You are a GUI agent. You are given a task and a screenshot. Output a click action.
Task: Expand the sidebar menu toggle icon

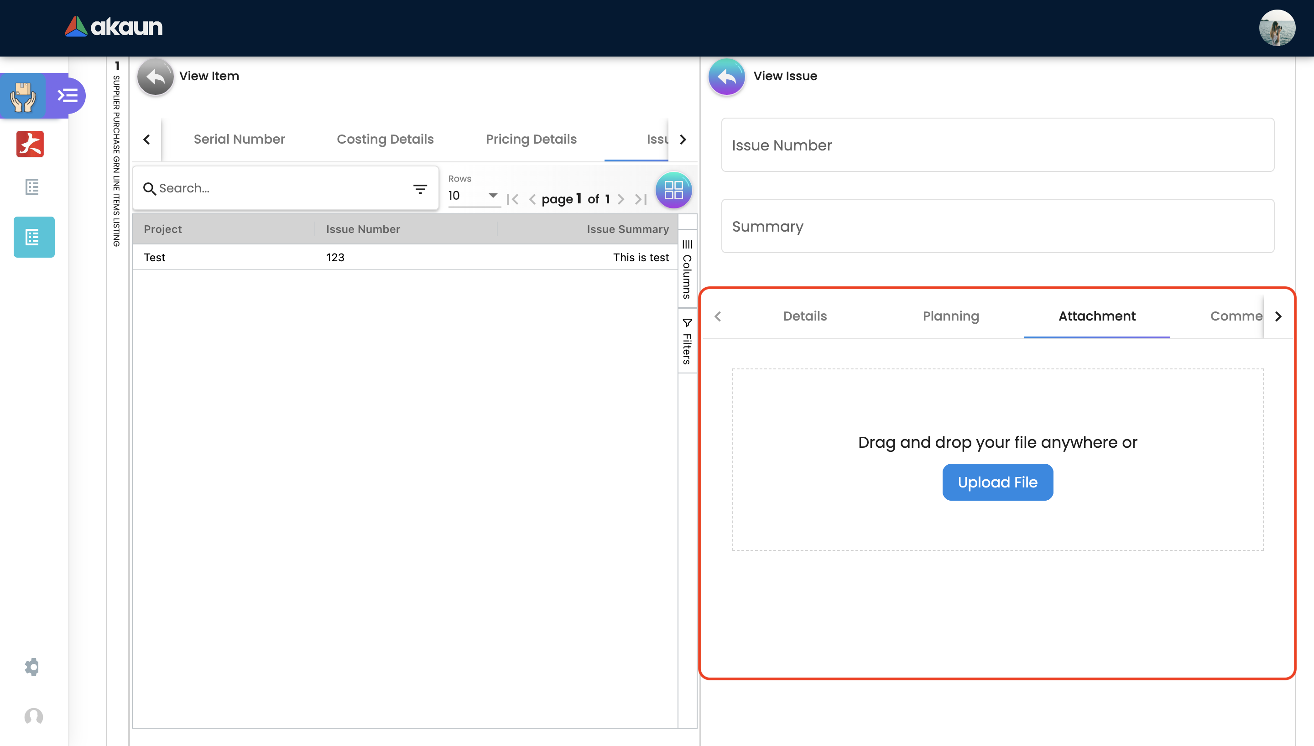click(x=67, y=95)
